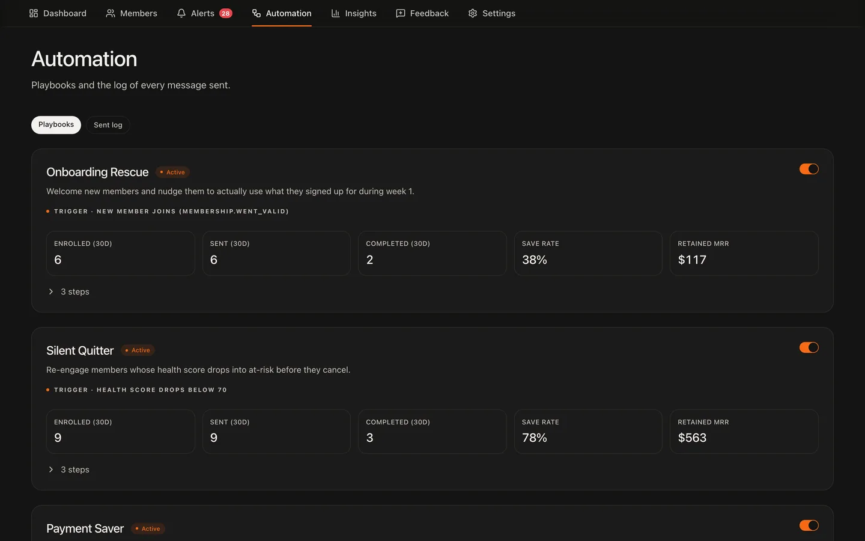Click the Settings gear icon
Screen dimensions: 865x541
point(473,13)
